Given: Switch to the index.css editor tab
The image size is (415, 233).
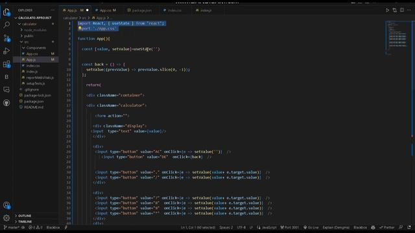Looking at the screenshot, I should [x=174, y=10].
